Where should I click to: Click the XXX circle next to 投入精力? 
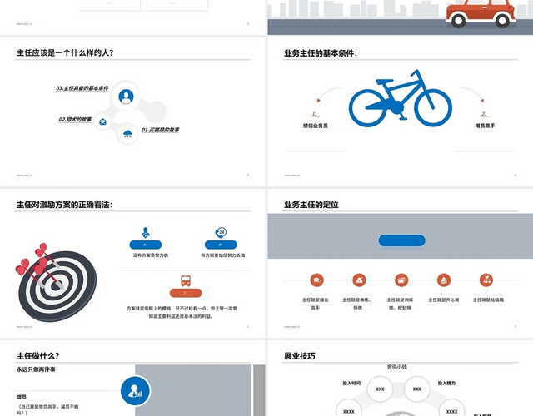[417, 389]
